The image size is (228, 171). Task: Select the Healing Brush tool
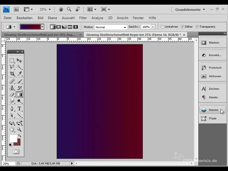point(12,81)
